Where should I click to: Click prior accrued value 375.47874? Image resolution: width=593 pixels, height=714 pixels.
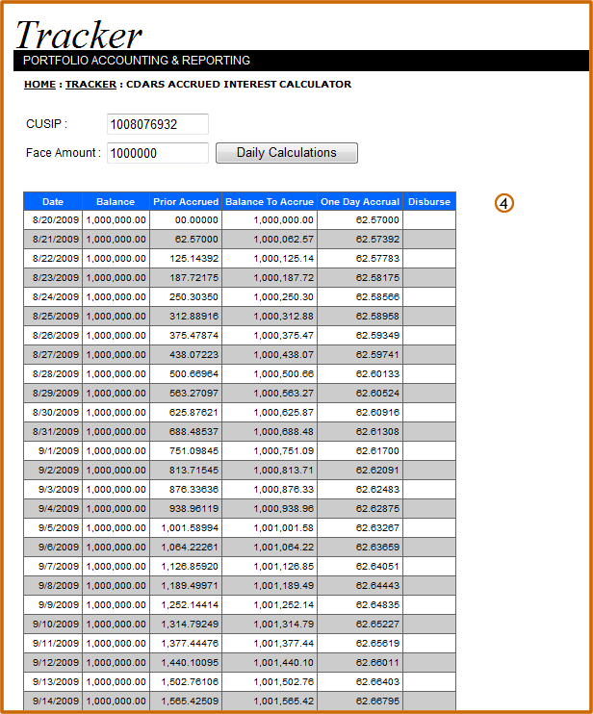(x=186, y=335)
